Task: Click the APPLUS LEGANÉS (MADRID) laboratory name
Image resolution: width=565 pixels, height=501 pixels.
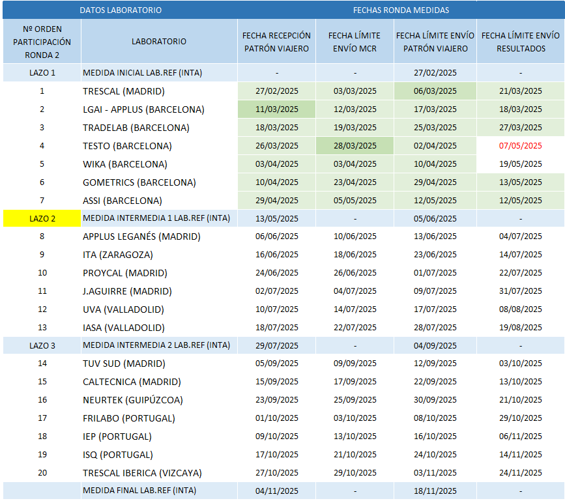Action: coord(141,236)
